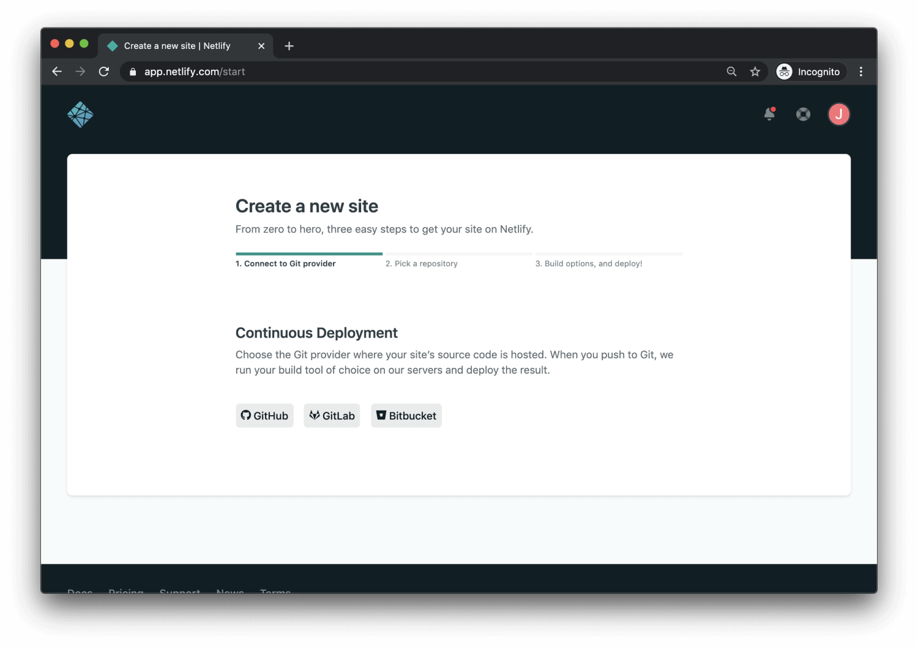Image resolution: width=918 pixels, height=647 pixels.
Task: Open the browser search icon
Action: pos(731,72)
